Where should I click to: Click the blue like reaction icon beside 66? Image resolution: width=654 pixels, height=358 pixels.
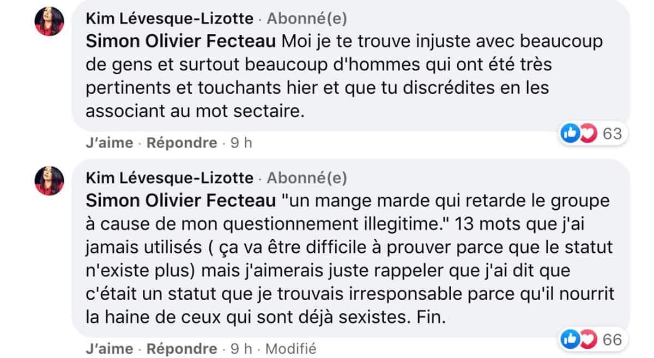(570, 340)
